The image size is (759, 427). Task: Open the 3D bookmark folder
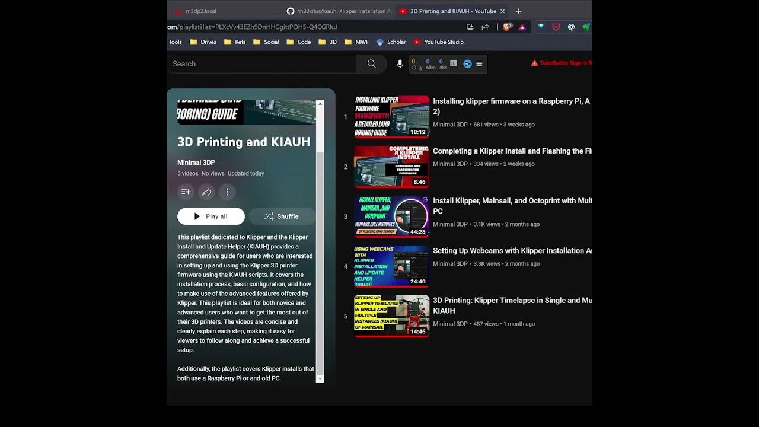[327, 42]
